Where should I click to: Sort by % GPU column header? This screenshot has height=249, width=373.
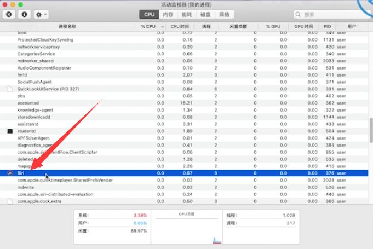[x=273, y=26]
